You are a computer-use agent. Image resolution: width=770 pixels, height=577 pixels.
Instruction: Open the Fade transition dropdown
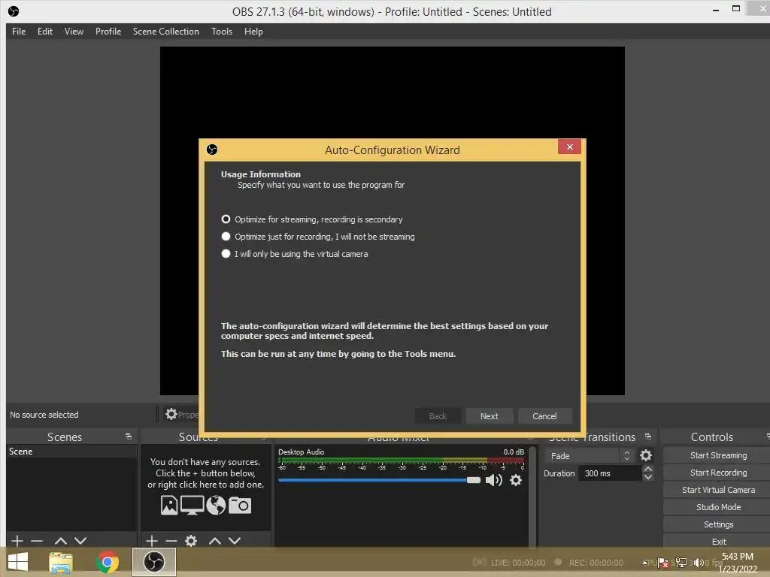coord(589,456)
